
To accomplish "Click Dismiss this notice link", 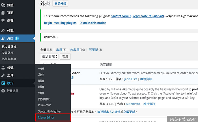I will (x=93, y=23).
